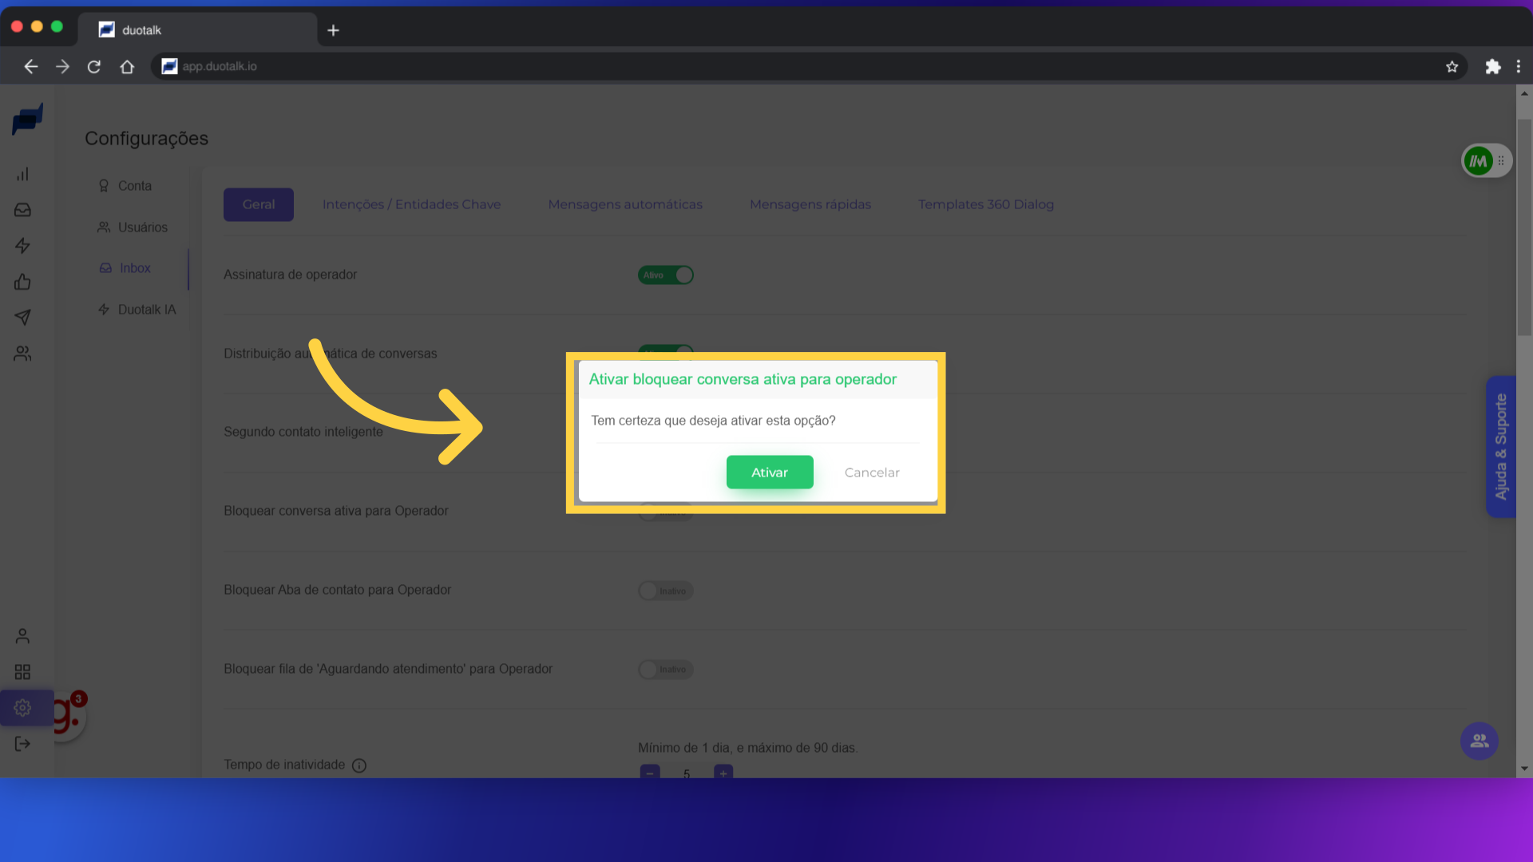Click the thumbs-up sidebar icon
The width and height of the screenshot is (1533, 862).
point(22,282)
